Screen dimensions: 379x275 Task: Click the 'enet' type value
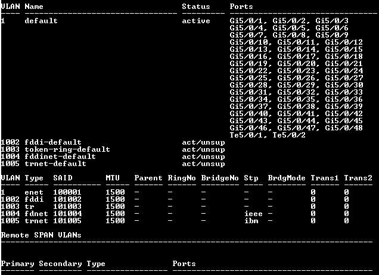34,192
